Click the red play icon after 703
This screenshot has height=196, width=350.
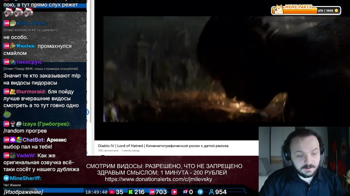(x=174, y=192)
